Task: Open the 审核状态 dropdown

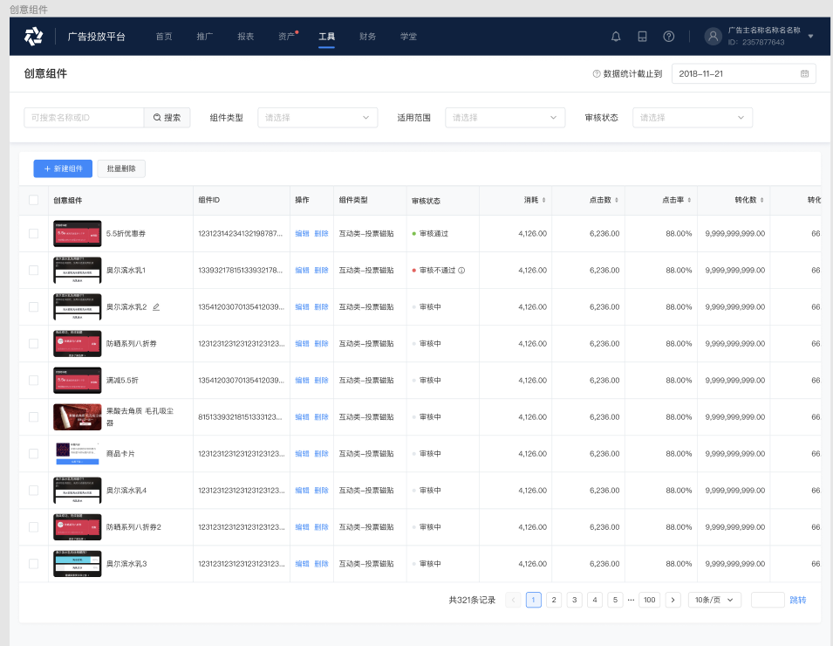Action: (693, 118)
